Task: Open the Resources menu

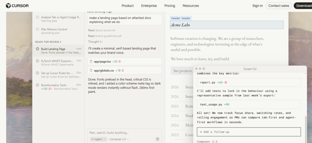Action: [x=191, y=6]
